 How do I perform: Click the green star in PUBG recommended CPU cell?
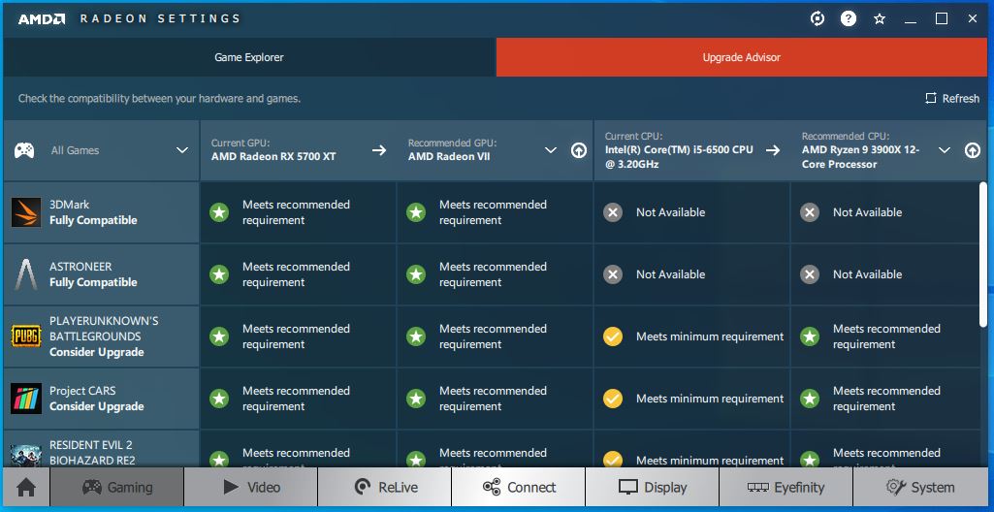pyautogui.click(x=809, y=336)
